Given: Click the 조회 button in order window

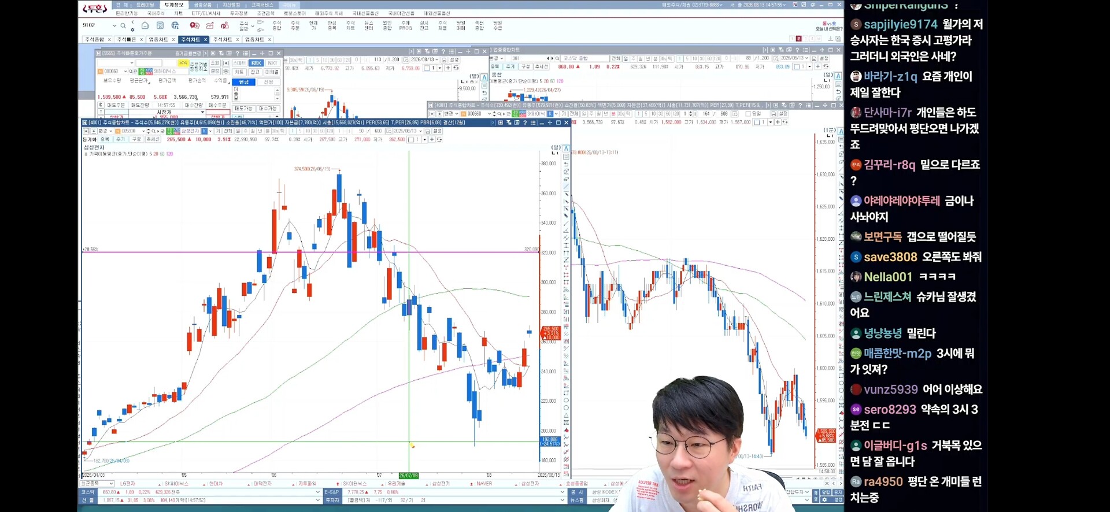Looking at the screenshot, I should tap(215, 63).
